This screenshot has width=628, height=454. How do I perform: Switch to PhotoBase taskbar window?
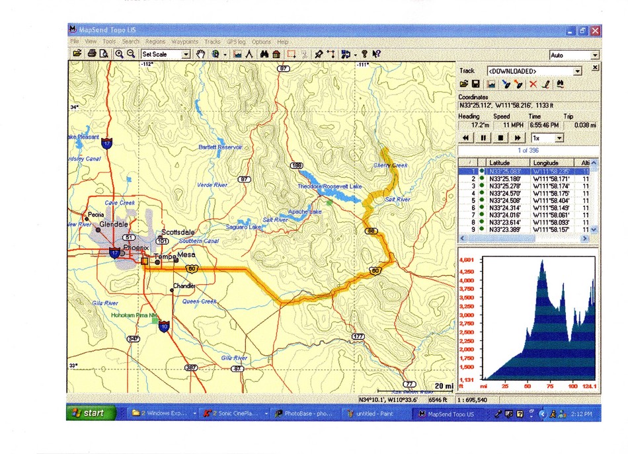(x=304, y=414)
